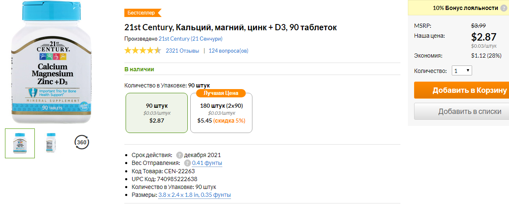Screen dimensions: 509x208
Task: Open the 21st Century (21 Сенчури) brand link
Action: pos(191,39)
